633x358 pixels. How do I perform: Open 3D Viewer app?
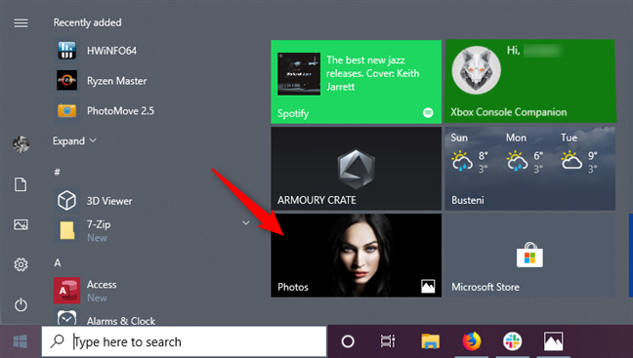point(95,201)
